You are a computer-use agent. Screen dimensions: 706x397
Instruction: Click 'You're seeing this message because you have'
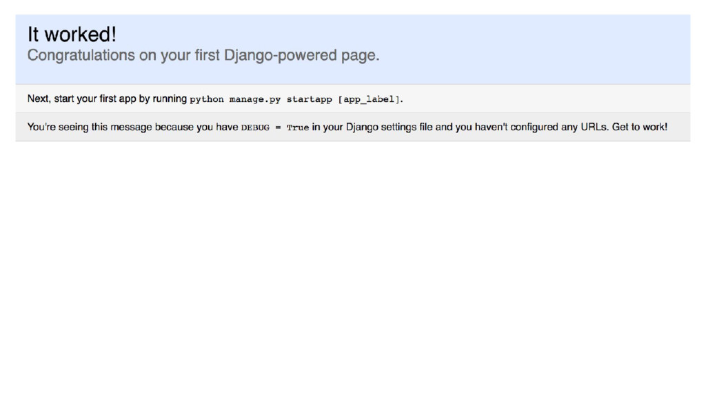133,128
